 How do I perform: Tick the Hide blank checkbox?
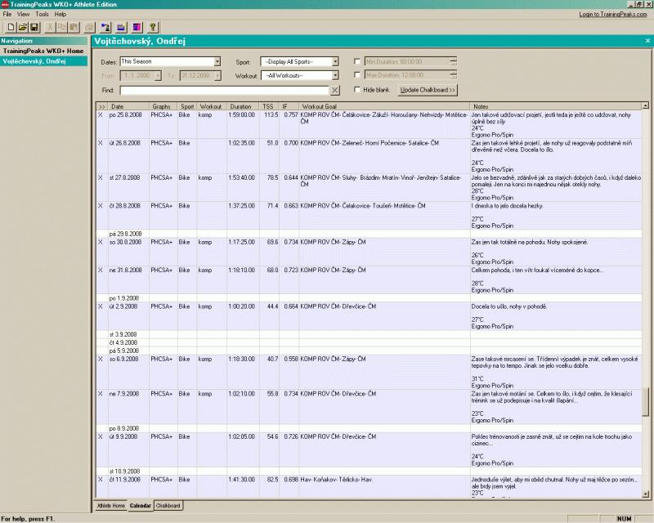[357, 90]
